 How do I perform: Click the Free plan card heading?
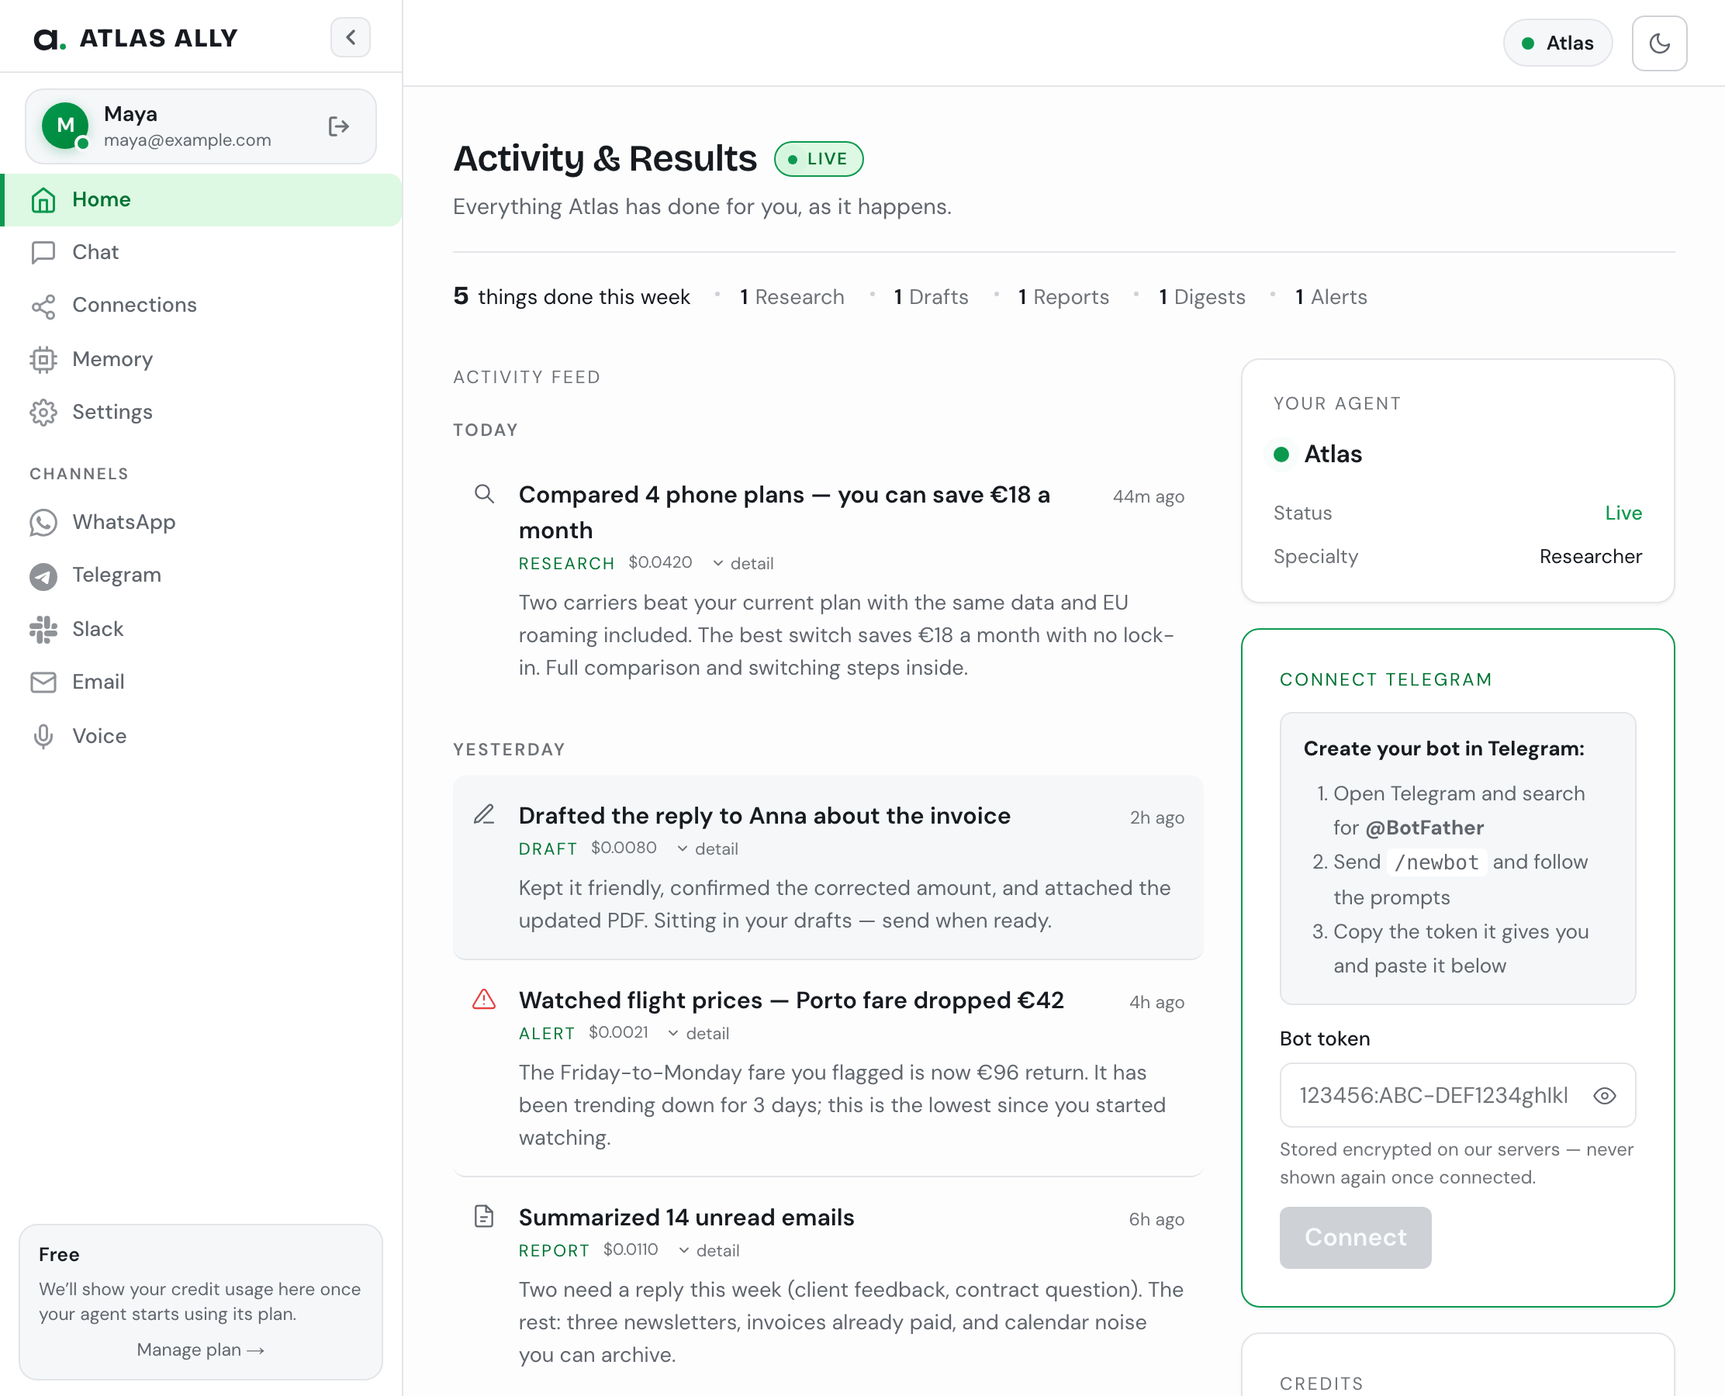[x=59, y=1255]
